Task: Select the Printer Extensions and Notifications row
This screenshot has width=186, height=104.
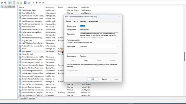Action: point(41,57)
